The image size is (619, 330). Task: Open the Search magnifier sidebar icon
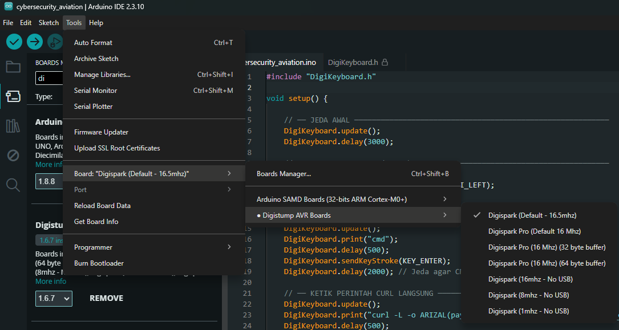coord(13,185)
